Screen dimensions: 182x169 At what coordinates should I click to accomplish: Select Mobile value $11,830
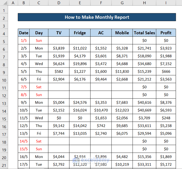[122, 71]
